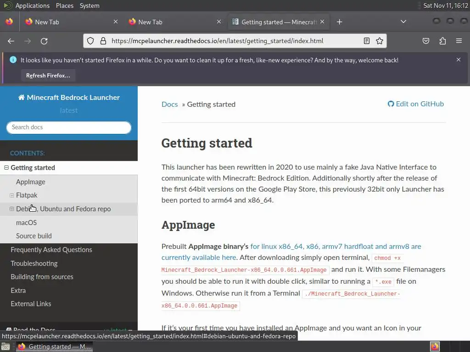Click the Firefox View pinned icon
The height and width of the screenshot is (352, 470).
[9, 22]
